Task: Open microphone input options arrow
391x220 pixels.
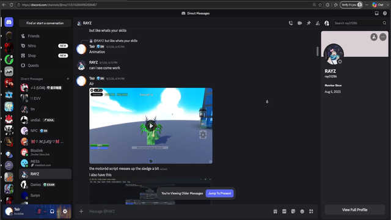Action: [45, 211]
